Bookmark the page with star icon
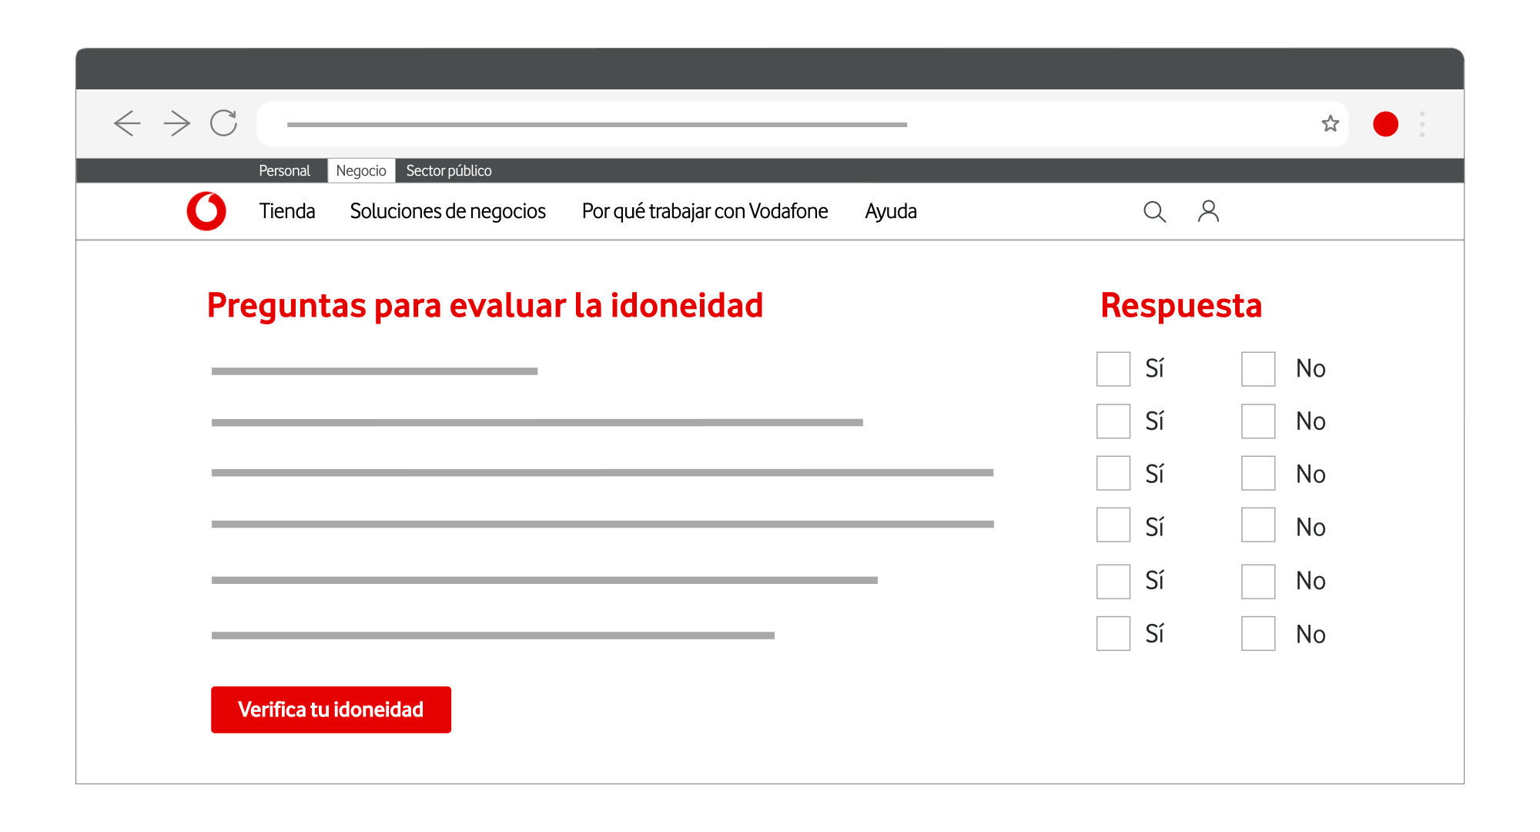1540x832 pixels. [1330, 123]
